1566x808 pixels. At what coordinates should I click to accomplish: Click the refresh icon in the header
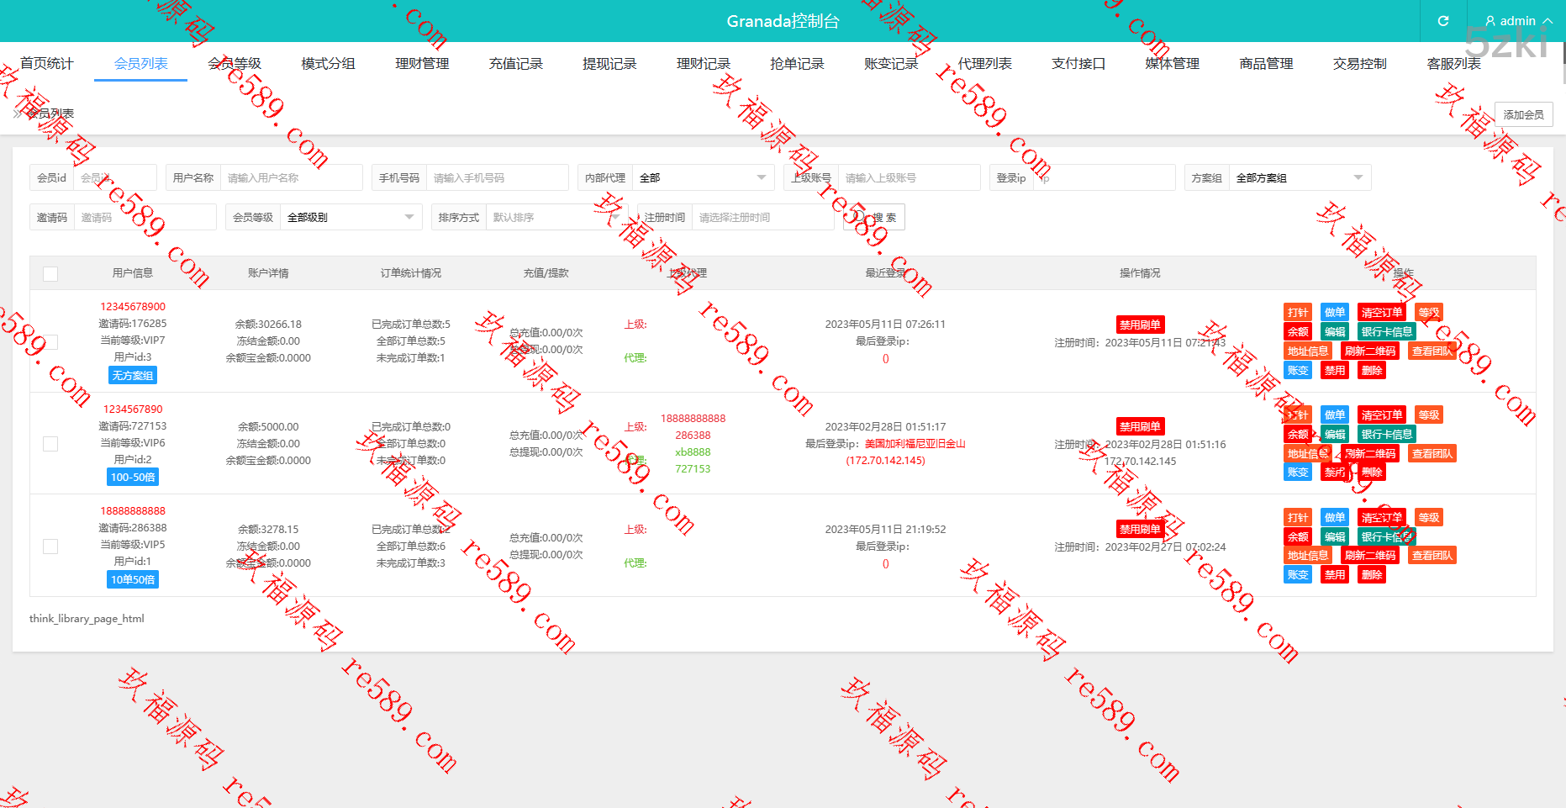[x=1443, y=21]
